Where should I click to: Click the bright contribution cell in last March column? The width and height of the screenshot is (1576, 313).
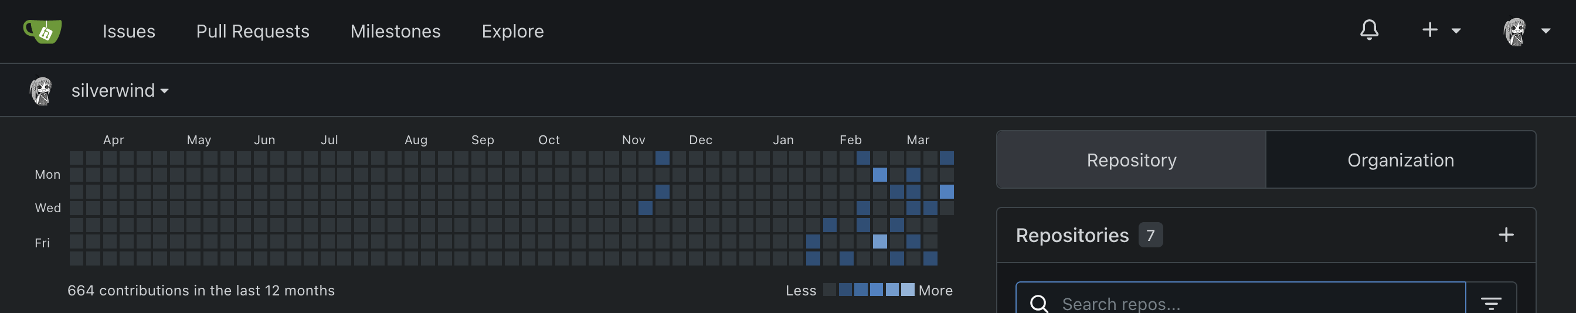coord(946,191)
